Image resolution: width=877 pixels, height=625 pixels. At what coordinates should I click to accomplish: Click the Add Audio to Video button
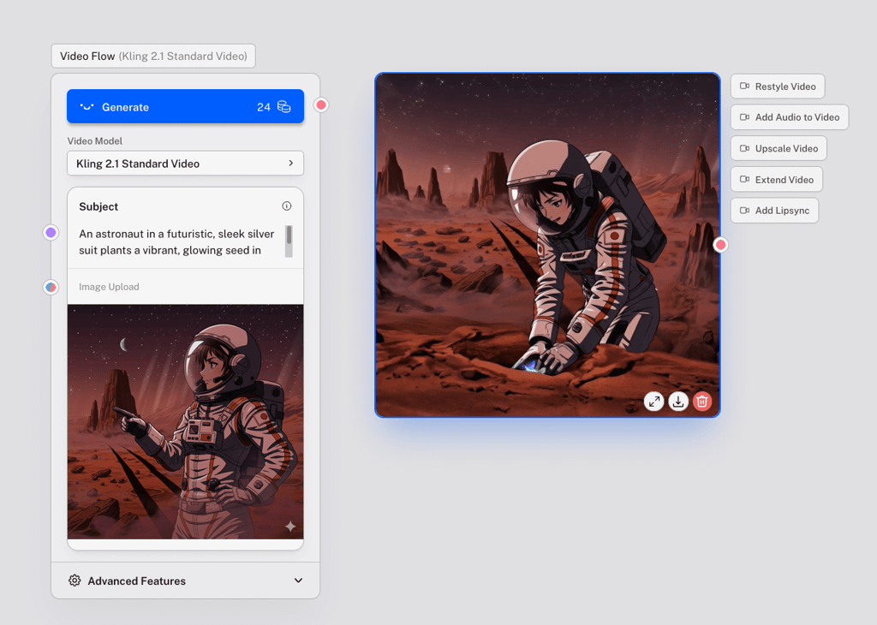(x=789, y=117)
